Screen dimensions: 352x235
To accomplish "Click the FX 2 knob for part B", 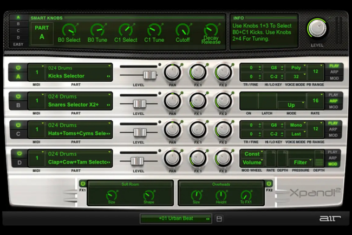I will click(x=223, y=101).
